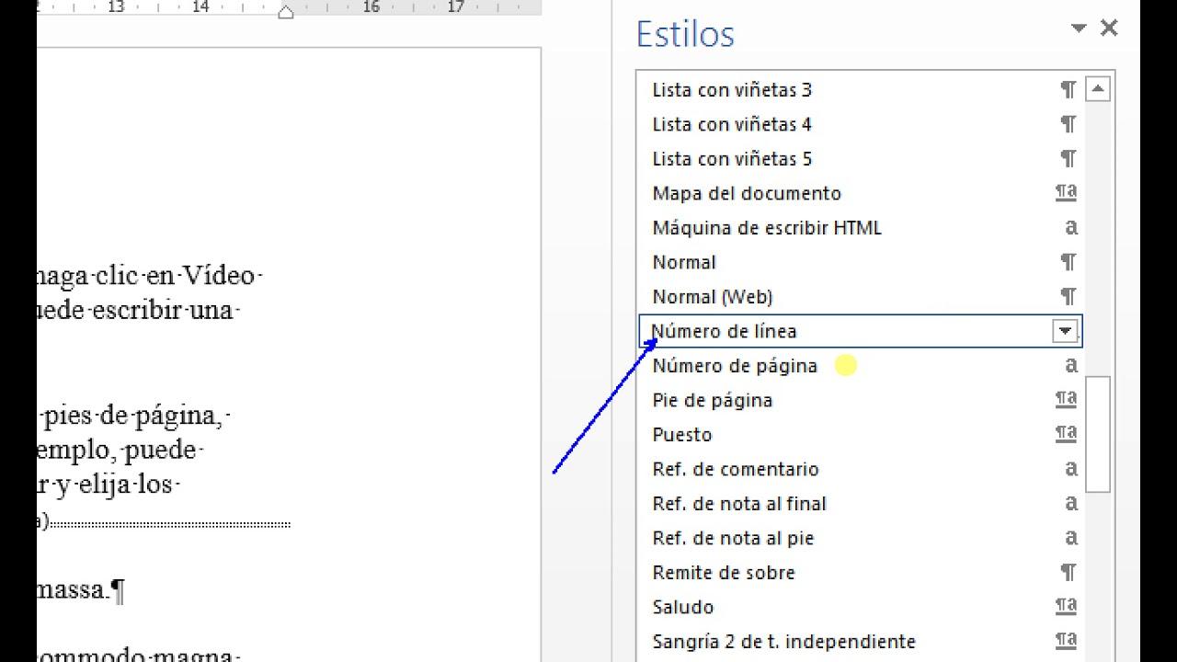Click the linked style icon beside Saludo
The height and width of the screenshot is (662, 1177).
[1065, 607]
